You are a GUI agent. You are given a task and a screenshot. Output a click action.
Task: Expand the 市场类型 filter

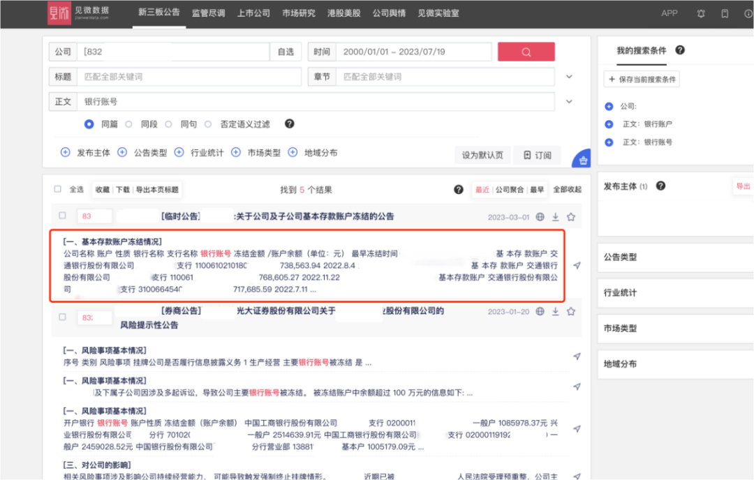[x=236, y=152]
